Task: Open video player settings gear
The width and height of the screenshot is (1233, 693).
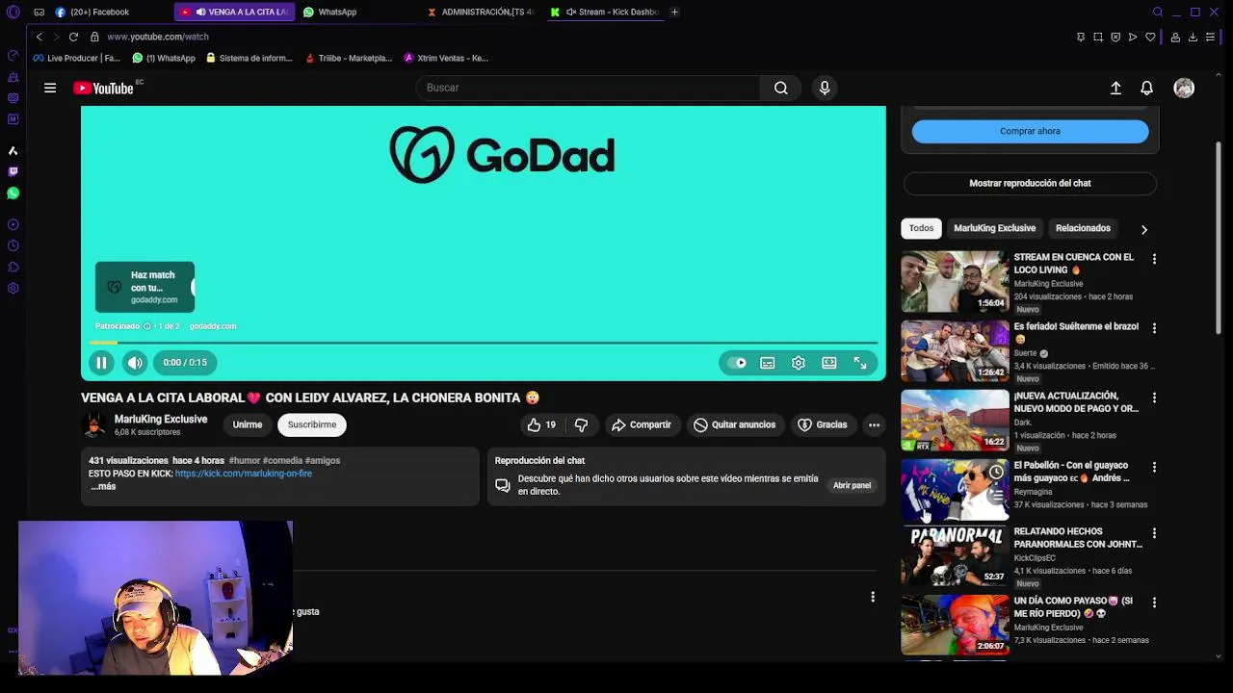Action: click(x=799, y=363)
